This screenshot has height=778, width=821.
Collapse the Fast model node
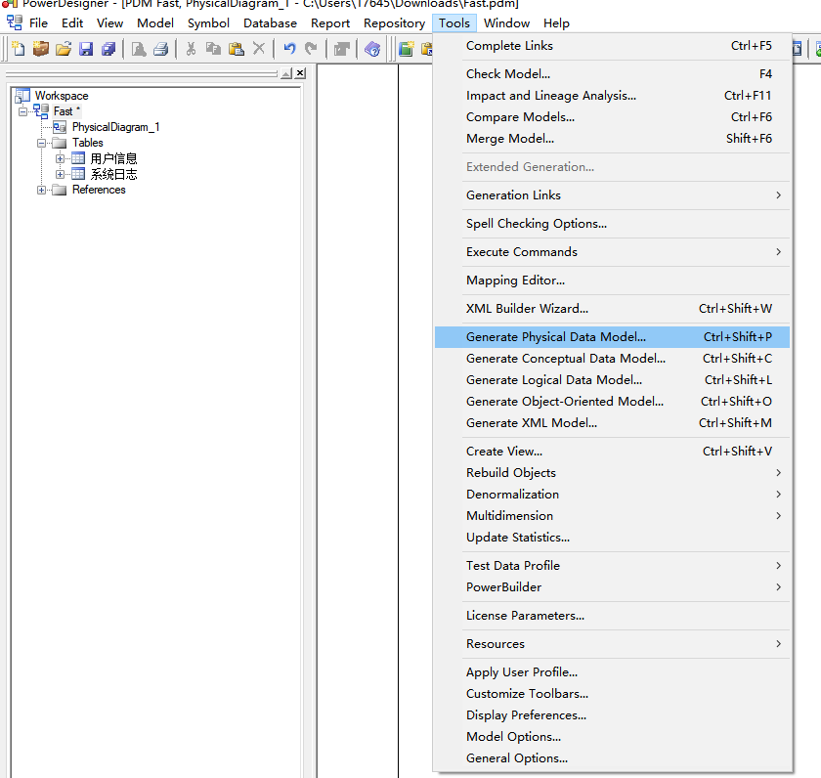click(22, 111)
